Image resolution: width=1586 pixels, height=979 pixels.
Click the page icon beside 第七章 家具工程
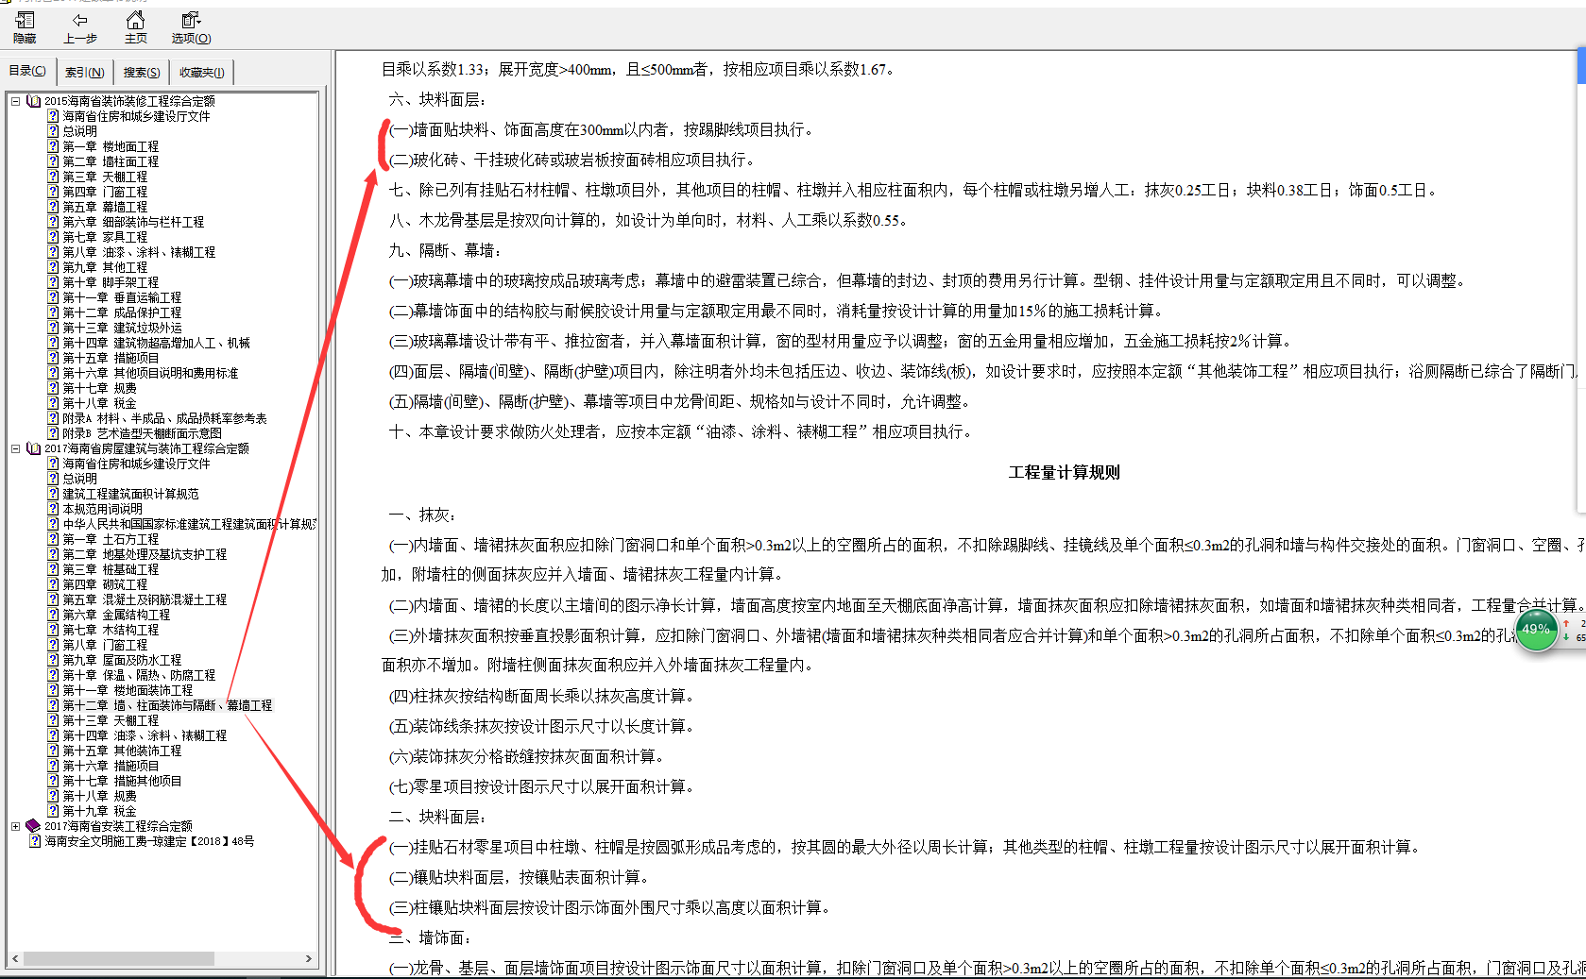pos(54,237)
